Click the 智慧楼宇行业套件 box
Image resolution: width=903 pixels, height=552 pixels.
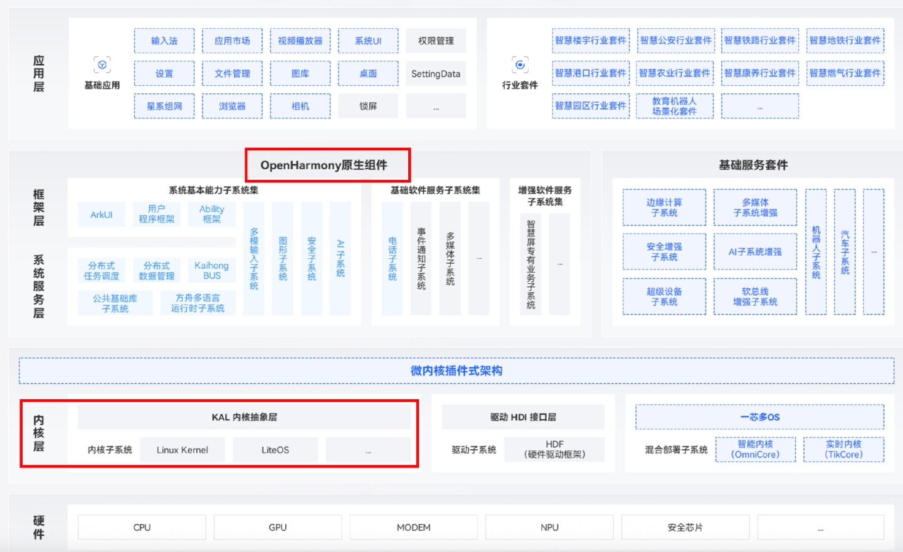[x=591, y=40]
